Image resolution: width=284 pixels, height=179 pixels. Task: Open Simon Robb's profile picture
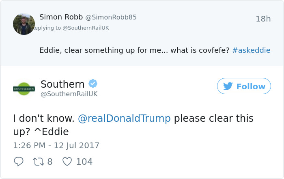click(x=24, y=24)
